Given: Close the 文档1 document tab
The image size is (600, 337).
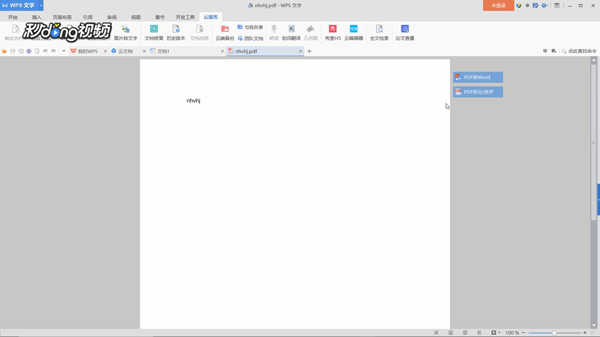Looking at the screenshot, I should tap(222, 51).
